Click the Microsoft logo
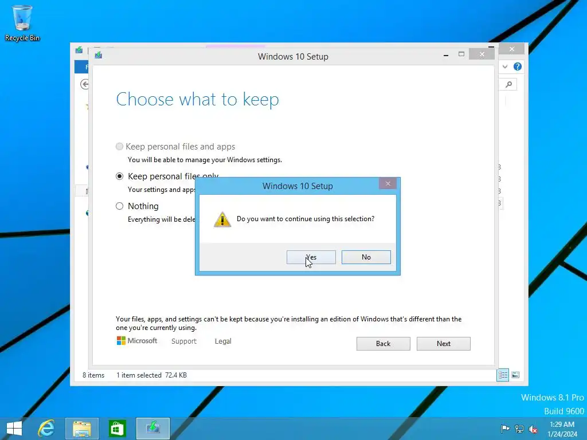The width and height of the screenshot is (587, 440). tap(137, 340)
